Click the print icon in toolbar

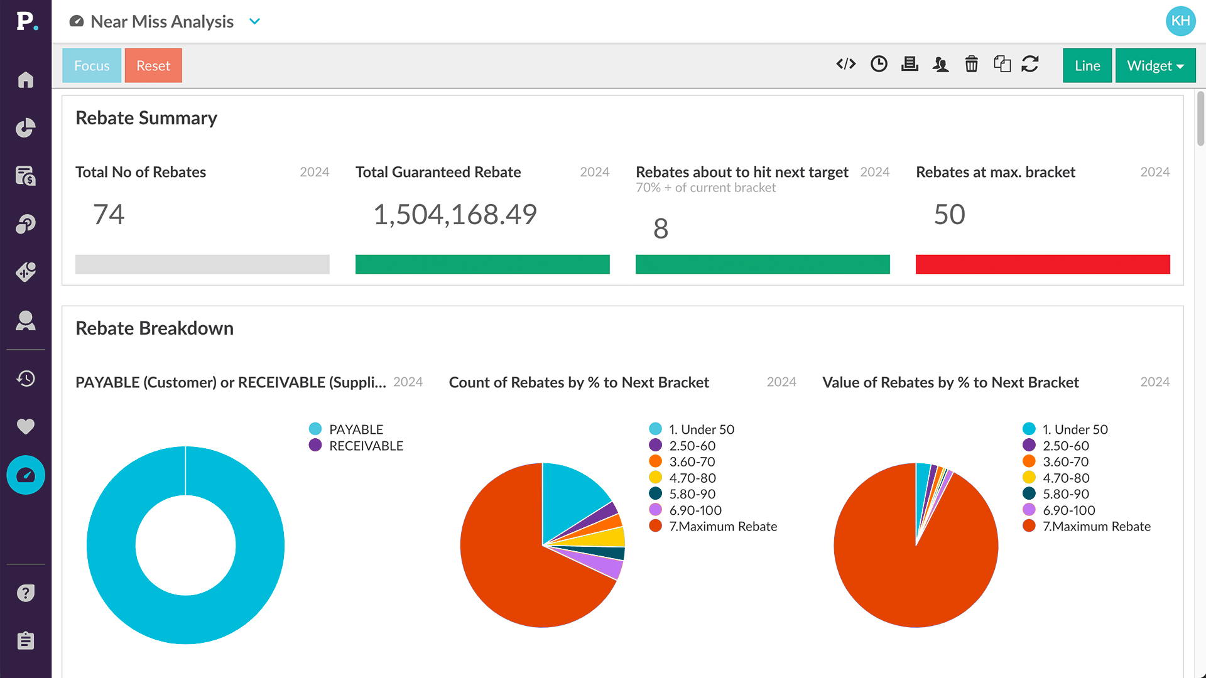pos(910,64)
